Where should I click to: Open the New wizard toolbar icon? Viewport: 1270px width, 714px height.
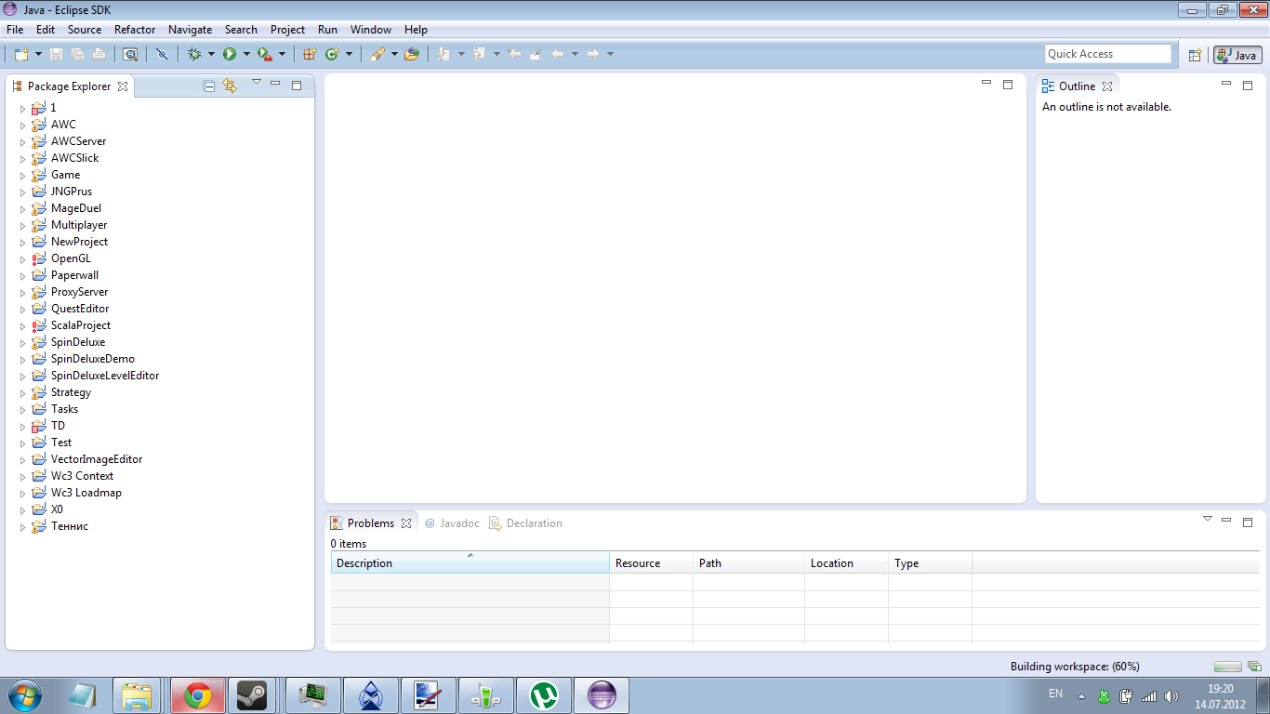pos(21,54)
